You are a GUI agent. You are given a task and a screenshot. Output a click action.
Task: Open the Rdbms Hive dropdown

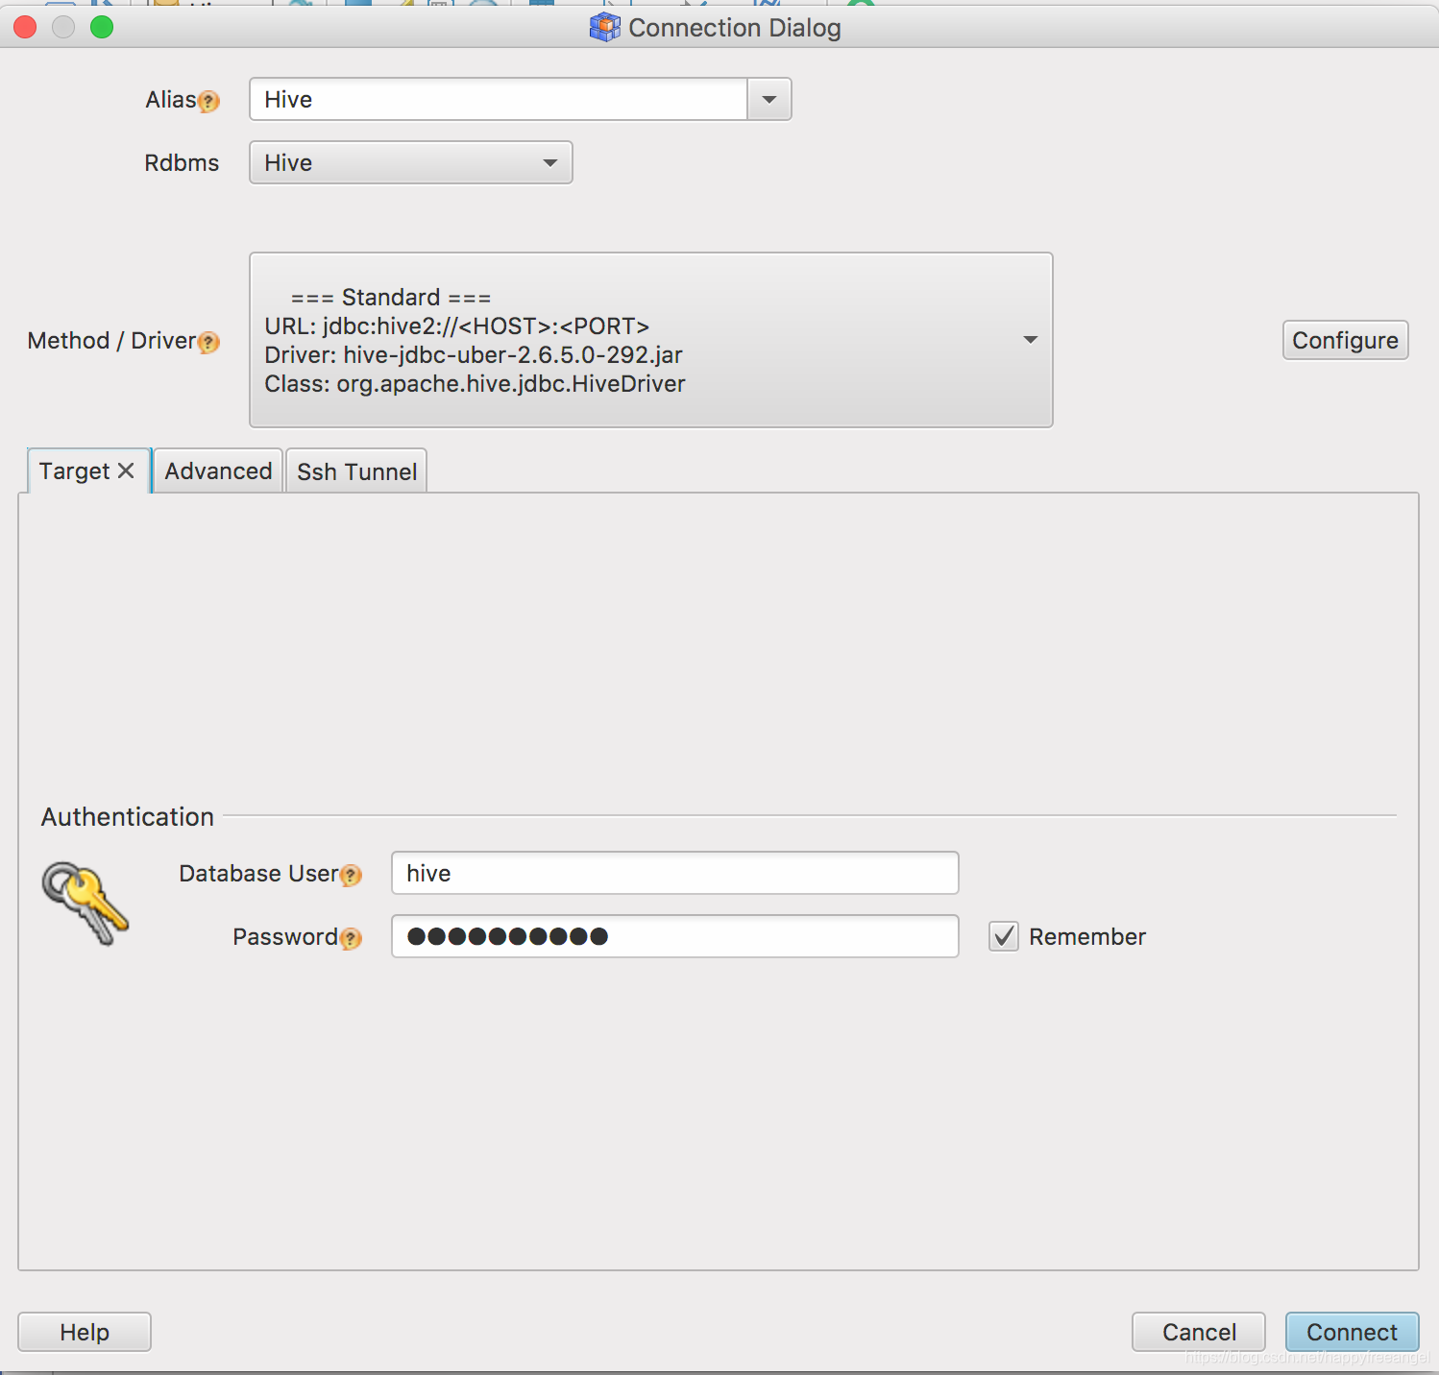411,162
